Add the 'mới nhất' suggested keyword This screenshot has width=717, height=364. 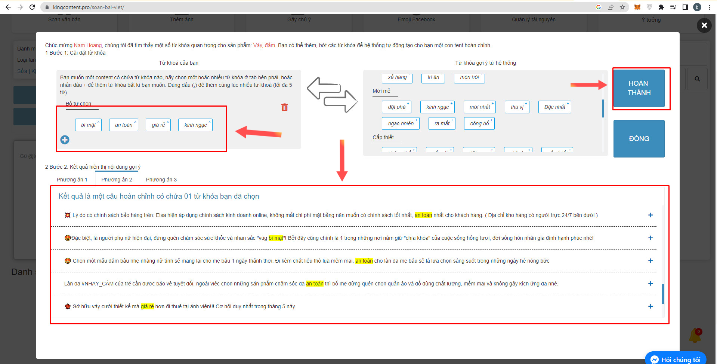point(480,107)
